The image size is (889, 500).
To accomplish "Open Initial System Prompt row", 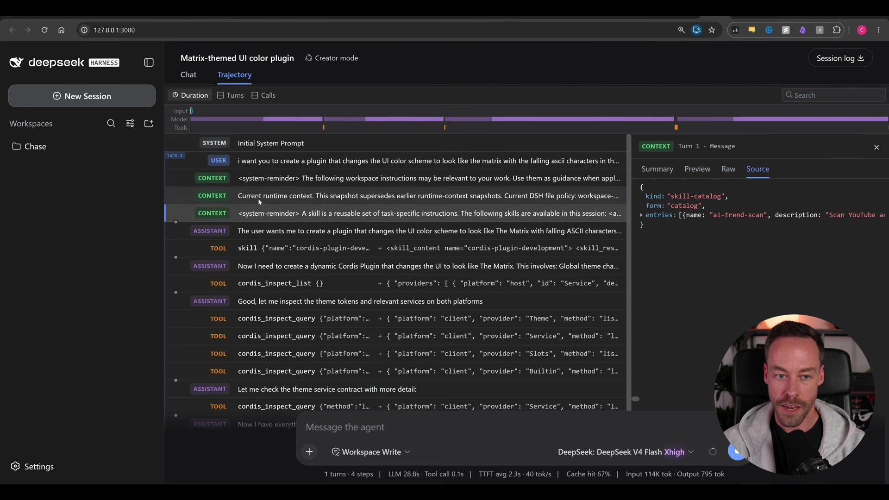I will [395, 143].
